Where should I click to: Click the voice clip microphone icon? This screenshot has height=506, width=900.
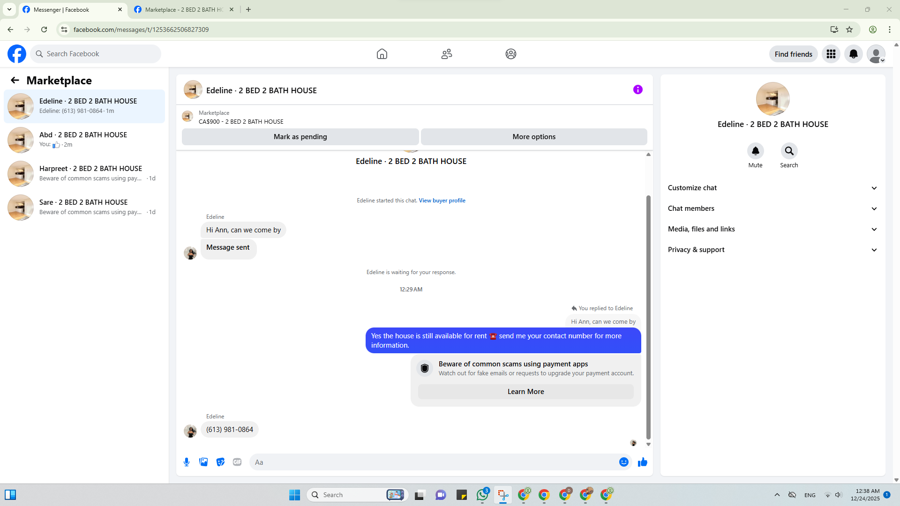point(187,462)
